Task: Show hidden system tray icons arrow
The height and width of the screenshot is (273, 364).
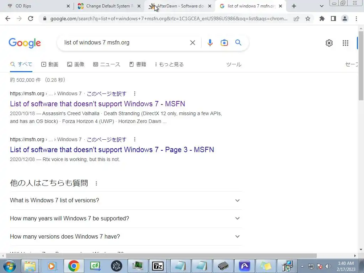Action: coord(302,266)
